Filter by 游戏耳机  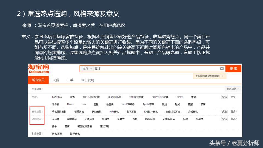pos(193,112)
